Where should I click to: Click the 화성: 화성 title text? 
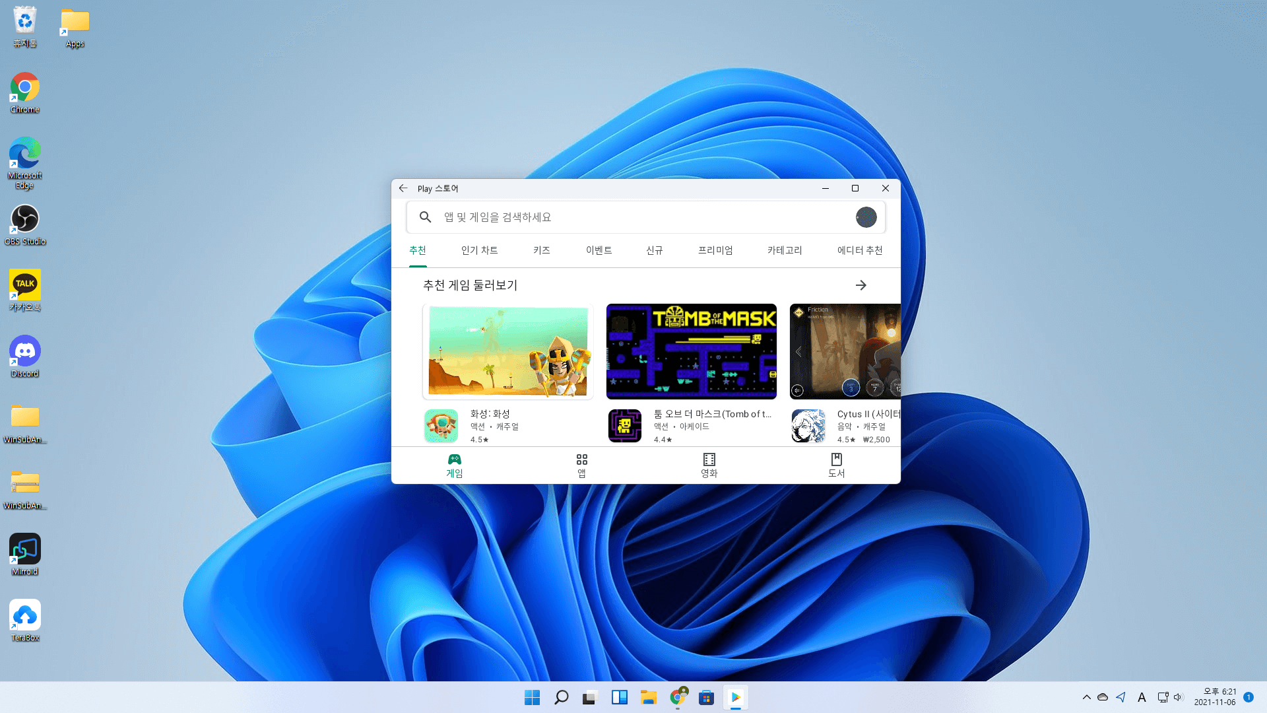click(490, 414)
